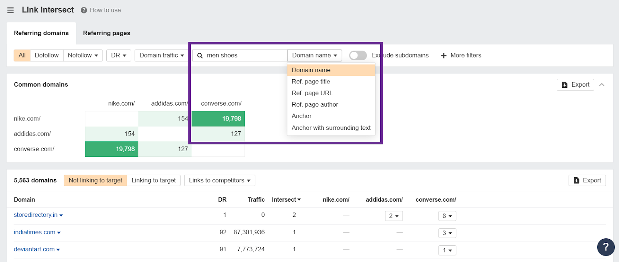Viewport: 619px width, 262px height.
Task: Switch to Referring pages tab
Action: tap(107, 33)
